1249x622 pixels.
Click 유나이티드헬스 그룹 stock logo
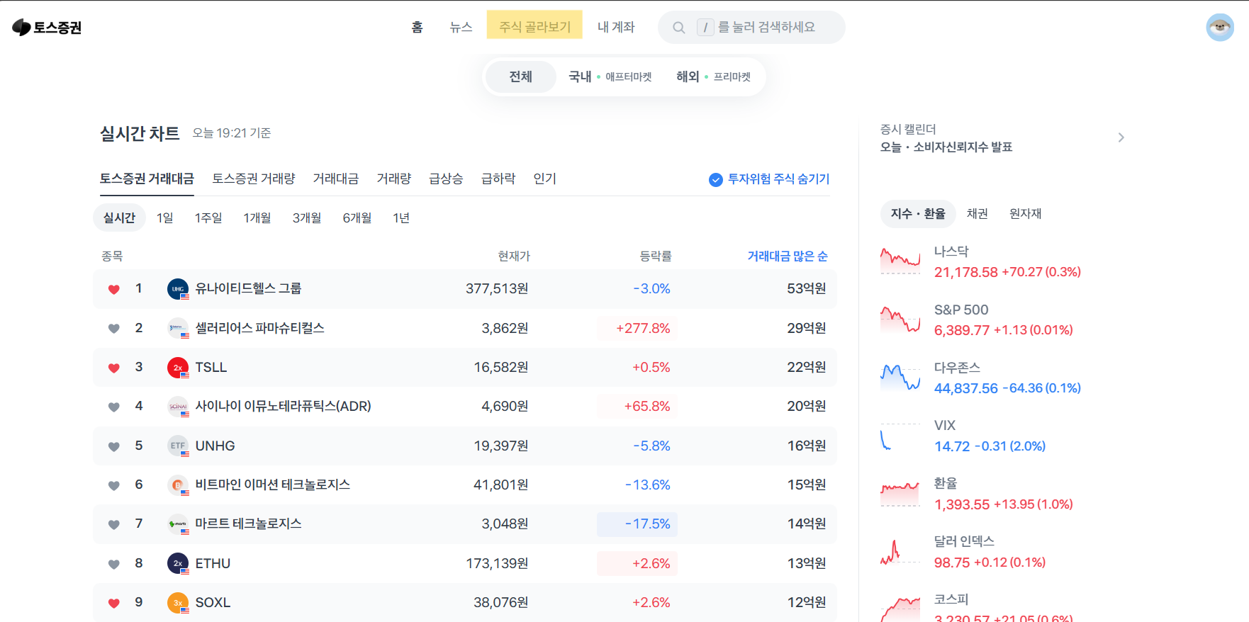coord(178,289)
